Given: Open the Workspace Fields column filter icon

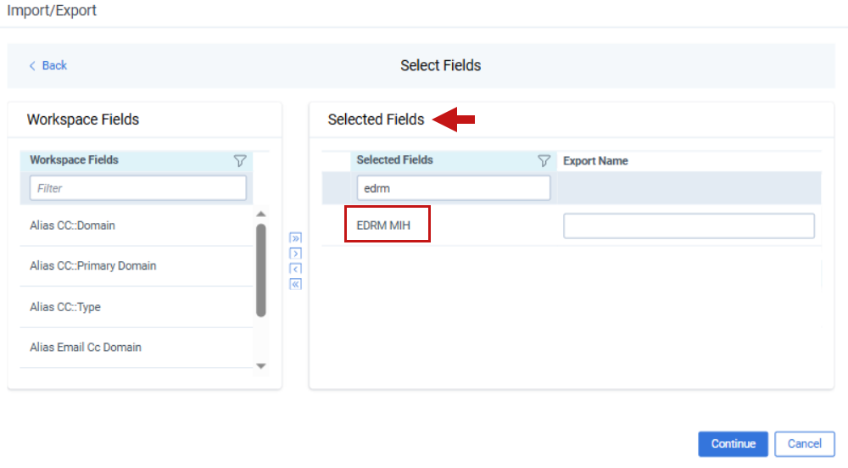Looking at the screenshot, I should pyautogui.click(x=240, y=160).
